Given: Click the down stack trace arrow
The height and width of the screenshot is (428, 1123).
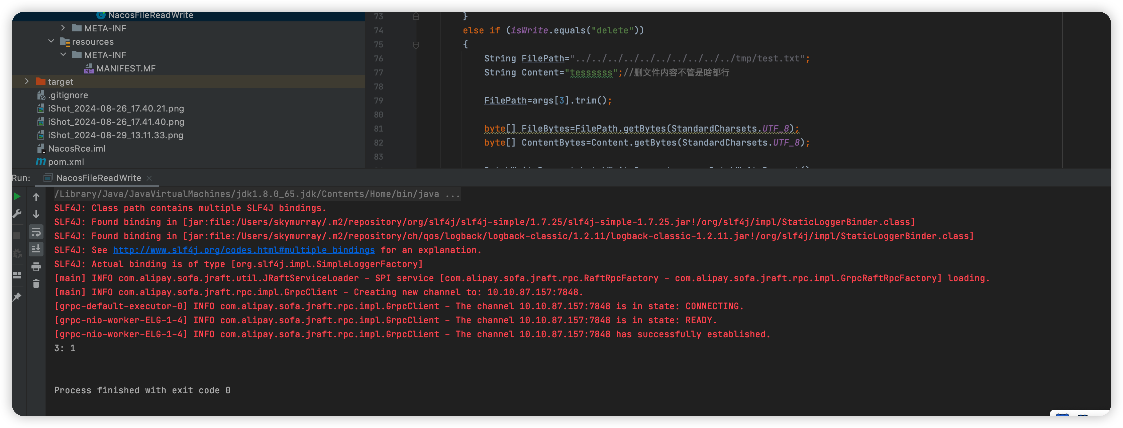Looking at the screenshot, I should pyautogui.click(x=36, y=214).
